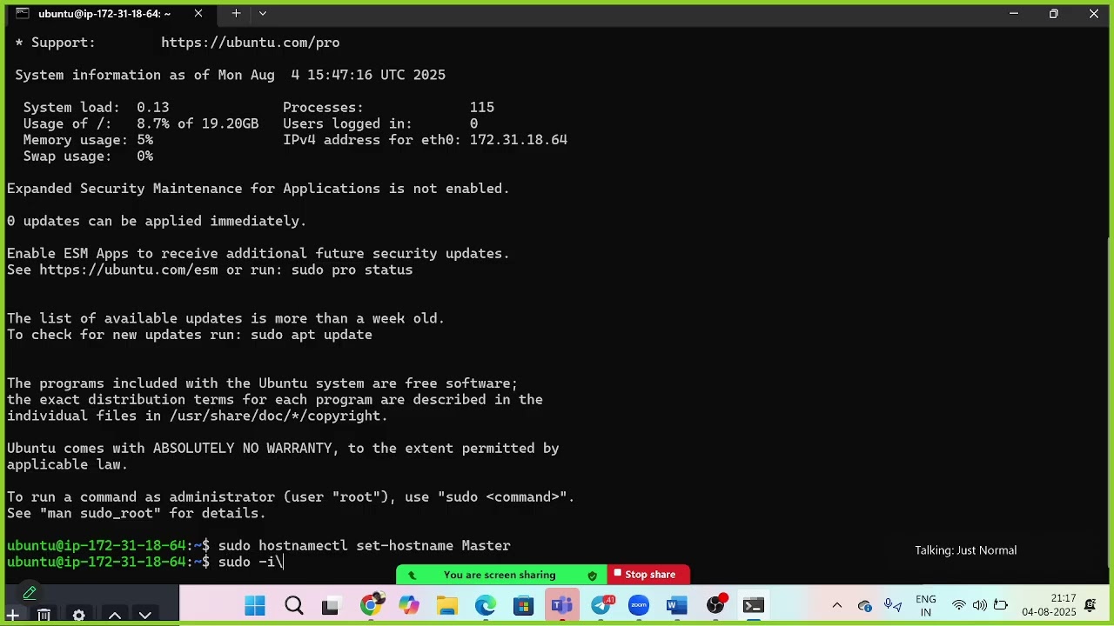Image resolution: width=1114 pixels, height=626 pixels.
Task: Click 'You are screen sharing' label
Action: (500, 575)
